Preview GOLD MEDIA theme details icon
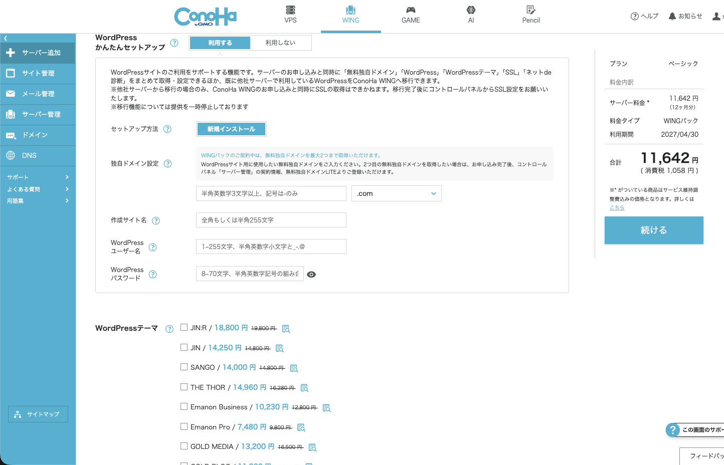This screenshot has height=465, width=724. [x=312, y=447]
